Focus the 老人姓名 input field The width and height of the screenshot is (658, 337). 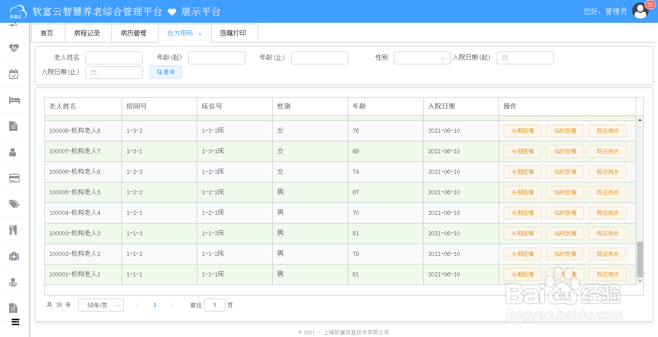pos(114,58)
